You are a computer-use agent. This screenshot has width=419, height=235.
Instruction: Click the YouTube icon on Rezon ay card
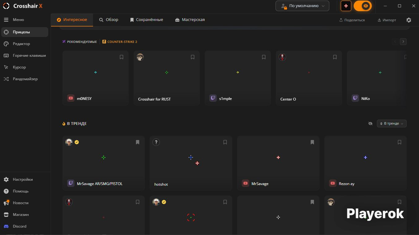333,183
